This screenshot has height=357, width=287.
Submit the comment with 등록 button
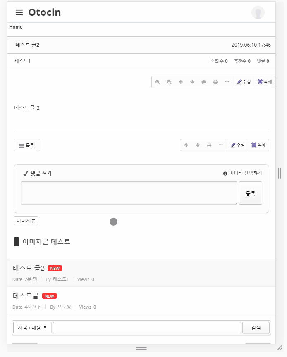pos(251,193)
